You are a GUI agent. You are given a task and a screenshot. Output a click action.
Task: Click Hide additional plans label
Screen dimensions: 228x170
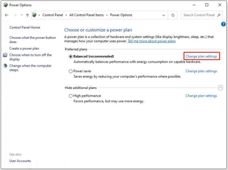pyautogui.click(x=81, y=88)
